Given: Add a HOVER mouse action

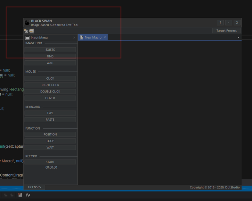Looking at the screenshot, I should 50,98.
